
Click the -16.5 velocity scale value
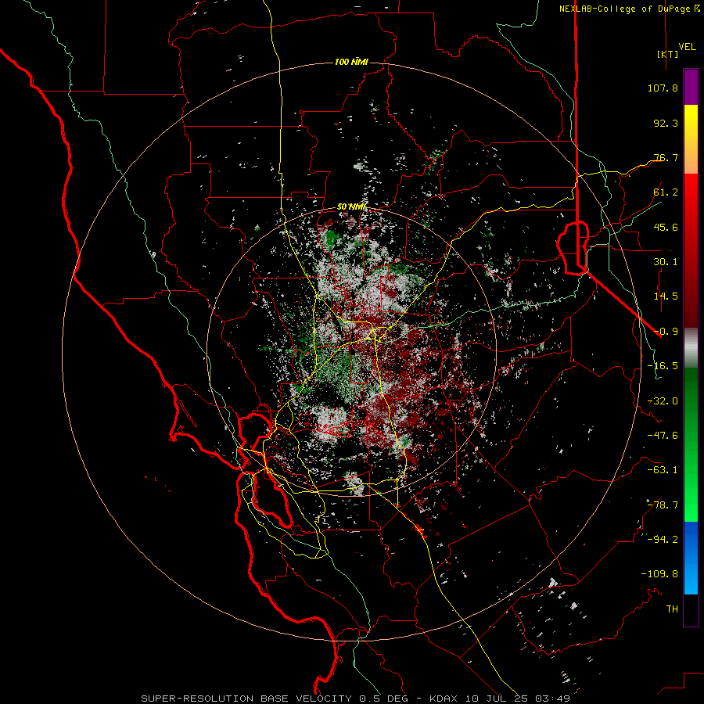[663, 366]
